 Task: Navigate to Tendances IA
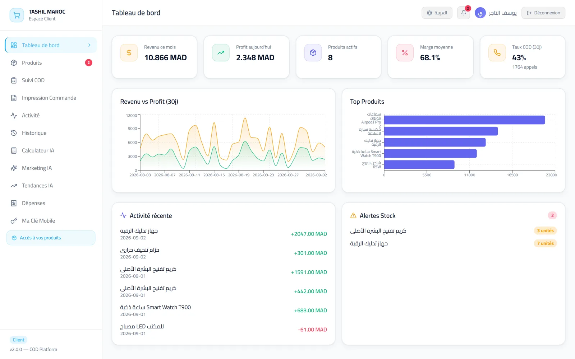tap(51, 186)
